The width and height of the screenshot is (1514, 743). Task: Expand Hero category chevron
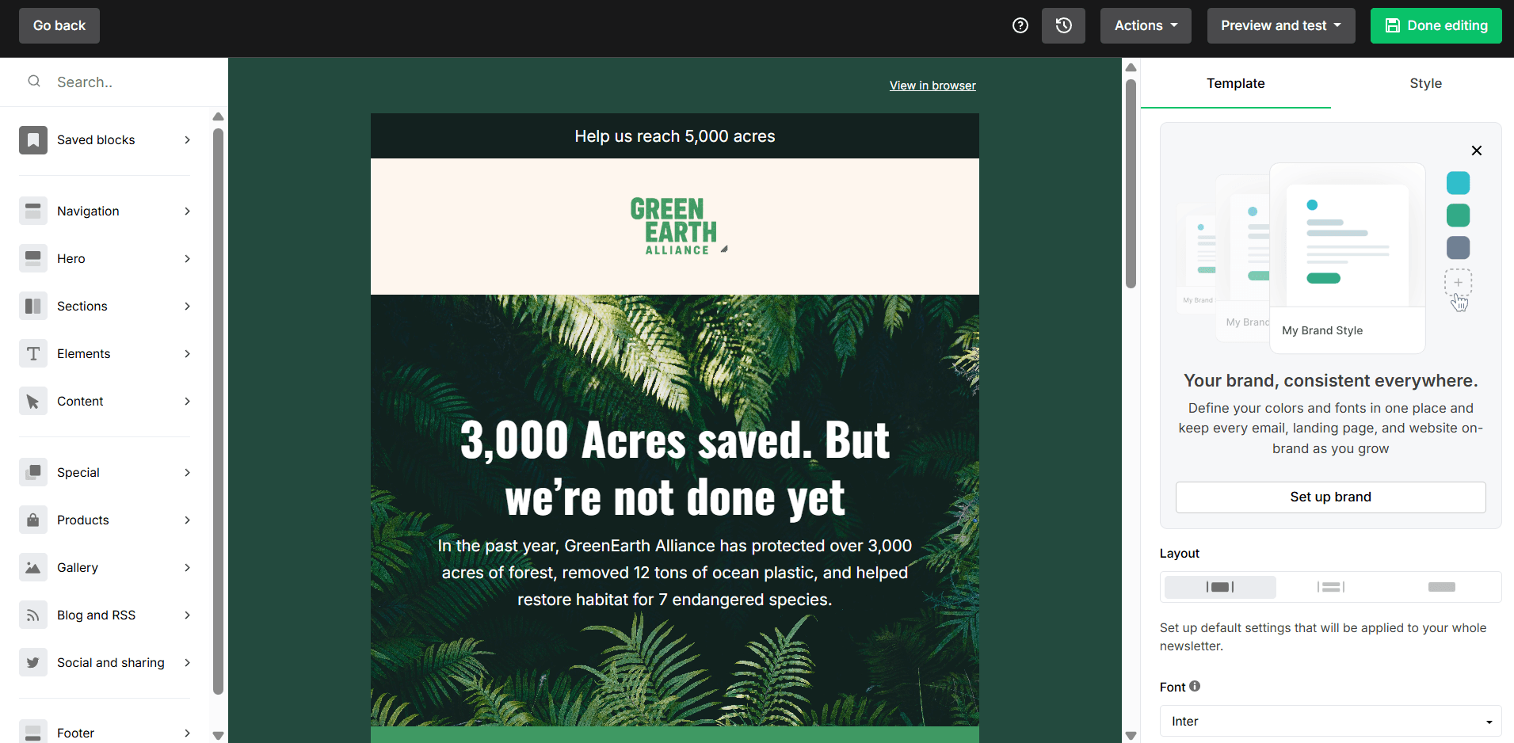pos(188,259)
